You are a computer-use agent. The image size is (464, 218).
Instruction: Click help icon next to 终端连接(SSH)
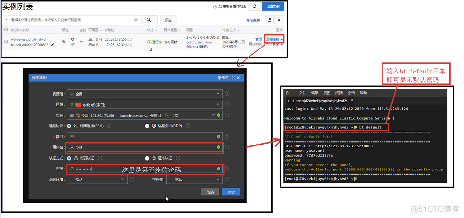(x=109, y=126)
